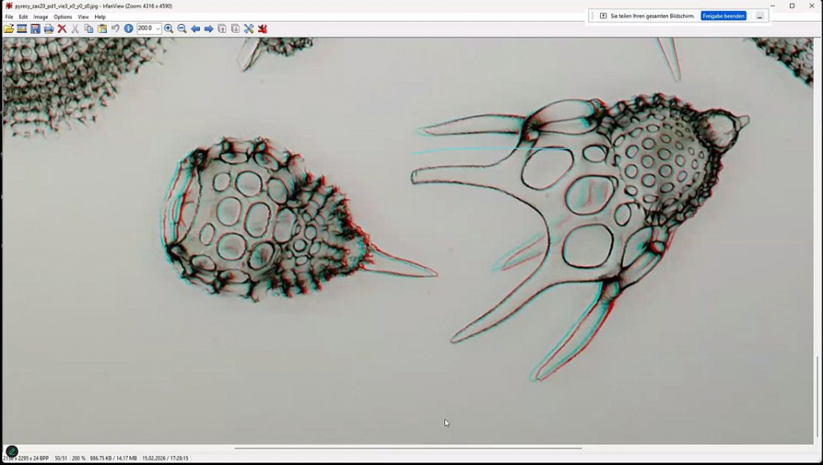This screenshot has height=465, width=823.
Task: Click the Print icon
Action: [x=49, y=29]
